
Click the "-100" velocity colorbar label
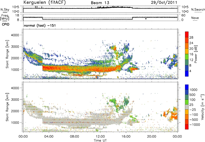pos(194,115)
